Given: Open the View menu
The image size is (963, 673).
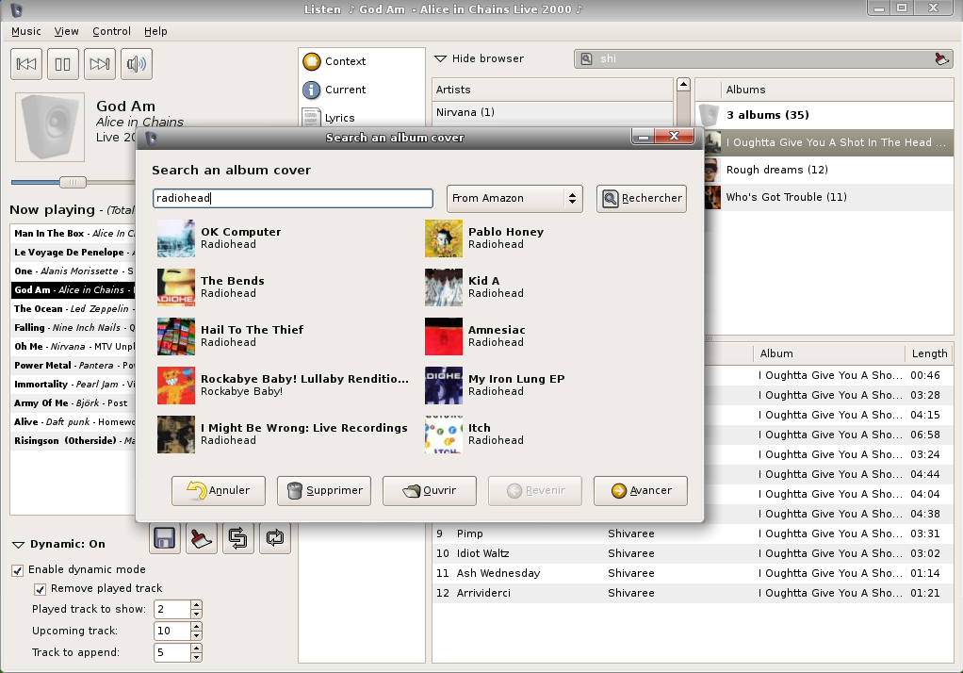Looking at the screenshot, I should [66, 31].
